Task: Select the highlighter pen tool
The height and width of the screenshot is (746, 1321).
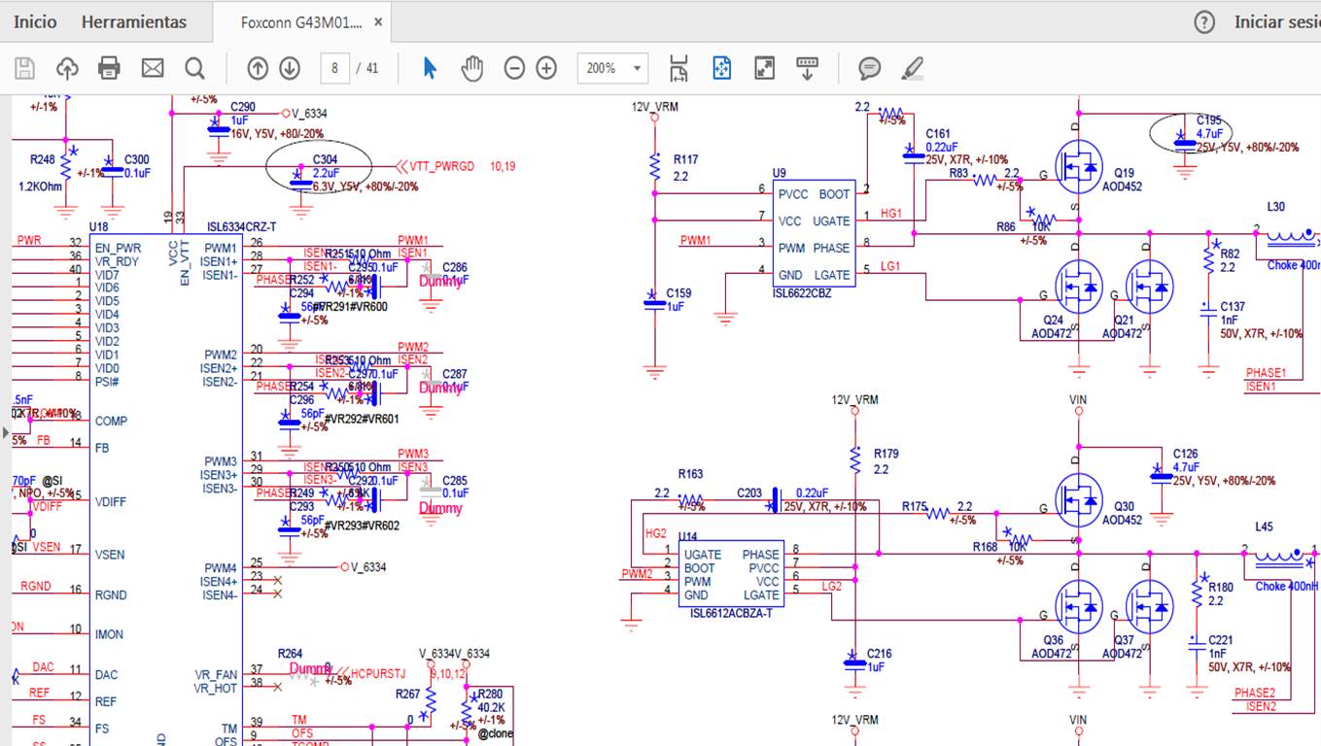Action: click(912, 68)
